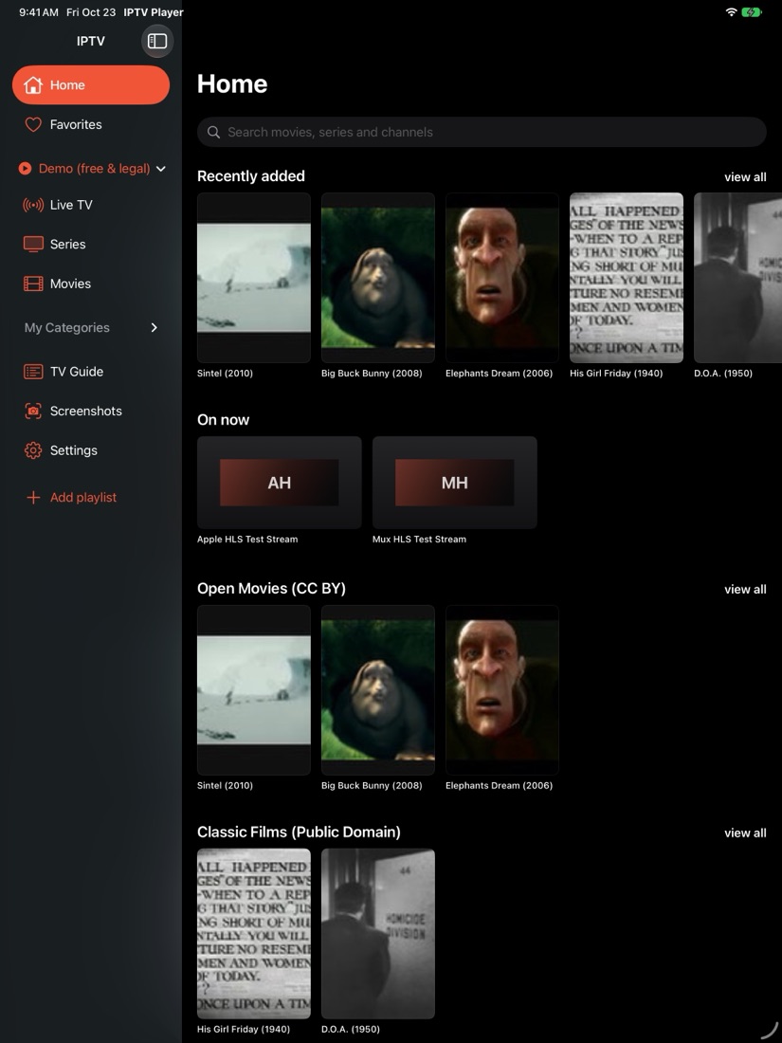Open Sintel (2010) poster in Recently added
The image size is (782, 1043).
253,278
